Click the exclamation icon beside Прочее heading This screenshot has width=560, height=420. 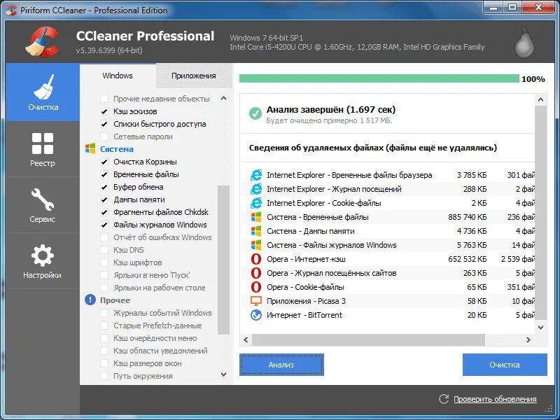tap(90, 300)
